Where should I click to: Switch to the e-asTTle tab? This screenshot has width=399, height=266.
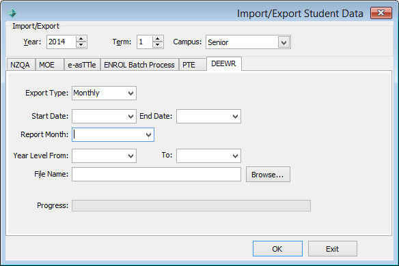pos(82,65)
